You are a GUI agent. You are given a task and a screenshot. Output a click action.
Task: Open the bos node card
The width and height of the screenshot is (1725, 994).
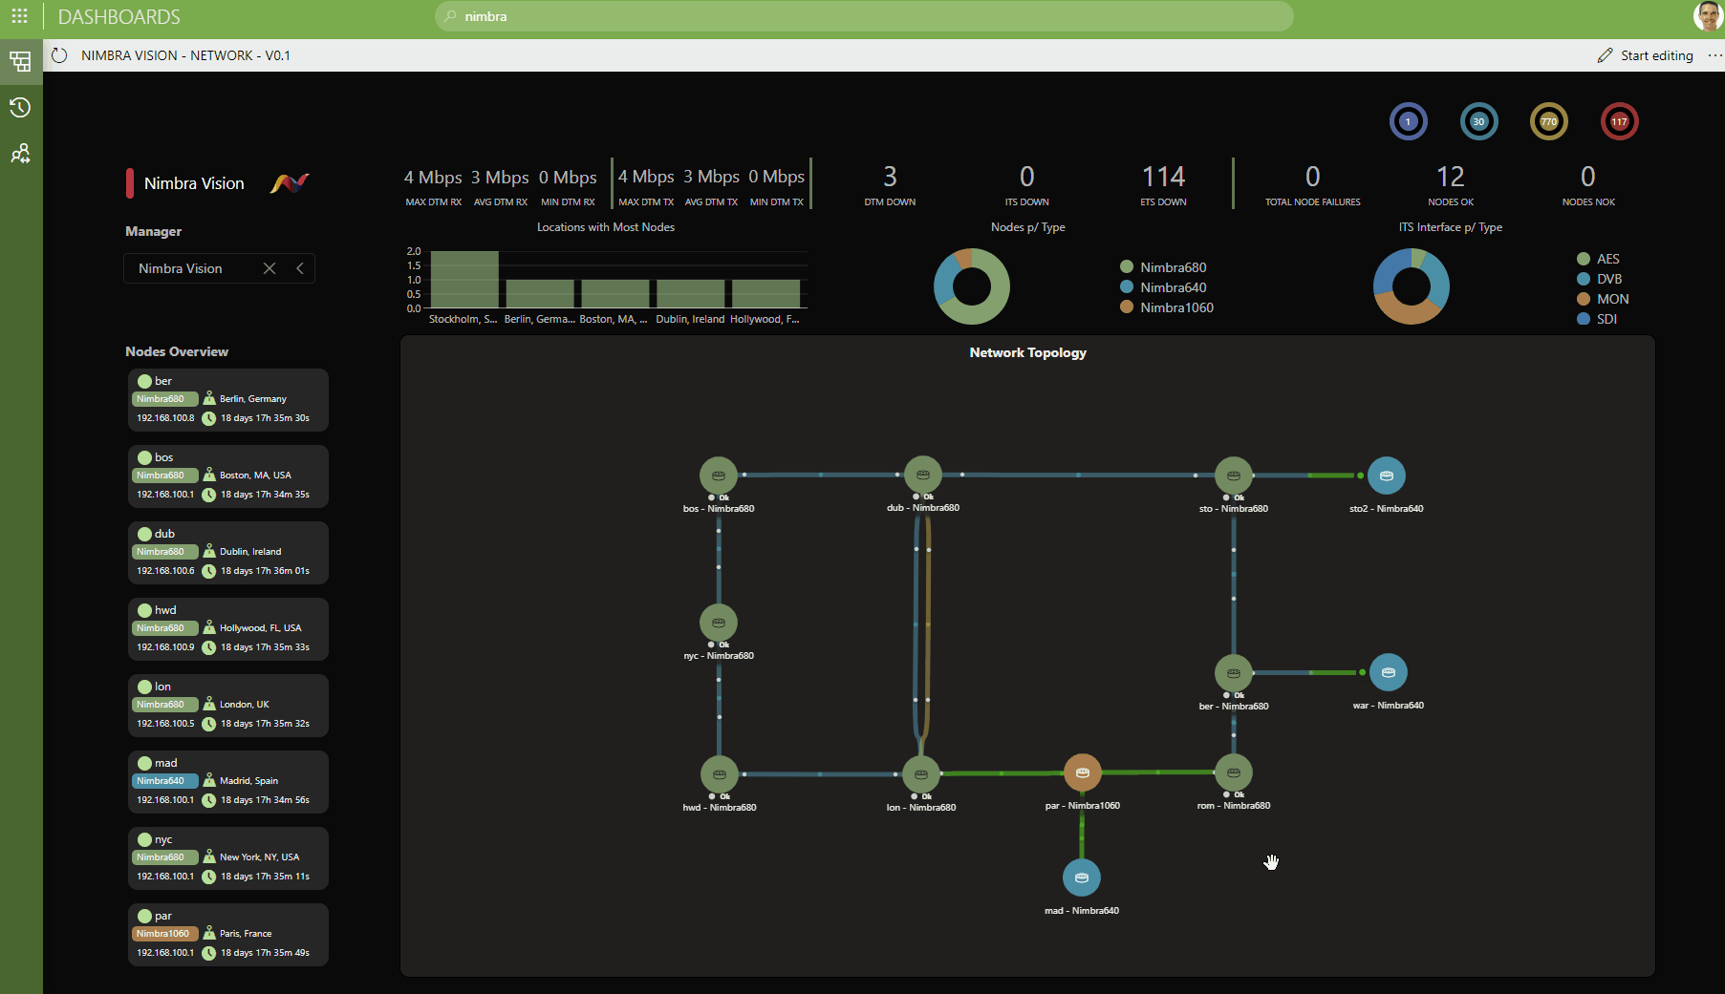coord(228,476)
